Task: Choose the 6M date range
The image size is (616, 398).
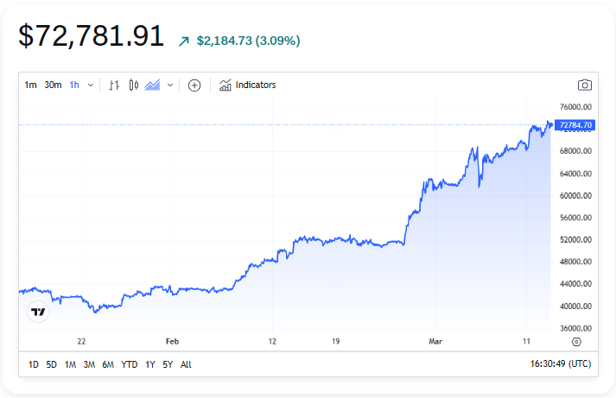Action: [108, 364]
